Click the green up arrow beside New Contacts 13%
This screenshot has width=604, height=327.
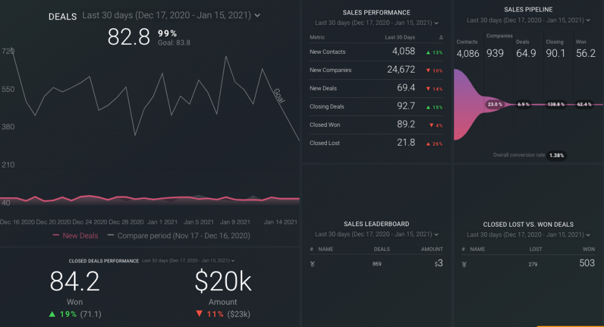[x=428, y=53]
